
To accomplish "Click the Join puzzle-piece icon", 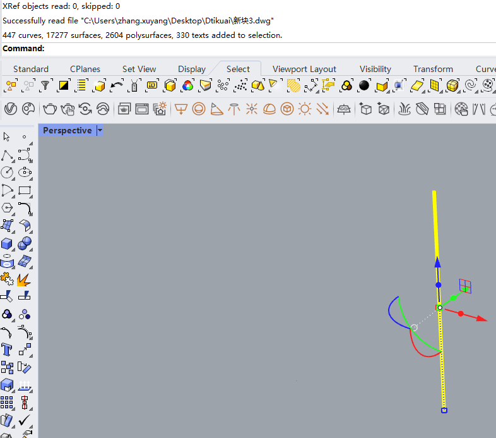I will tap(7, 279).
